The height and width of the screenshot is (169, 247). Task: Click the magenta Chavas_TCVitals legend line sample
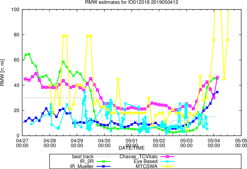(167, 157)
